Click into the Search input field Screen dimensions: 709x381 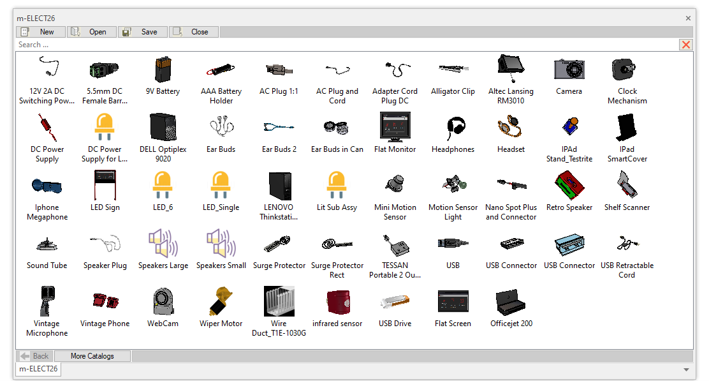point(344,45)
